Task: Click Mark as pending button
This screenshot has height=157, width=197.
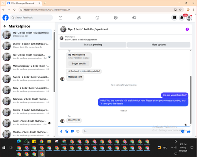Action: click(93, 45)
